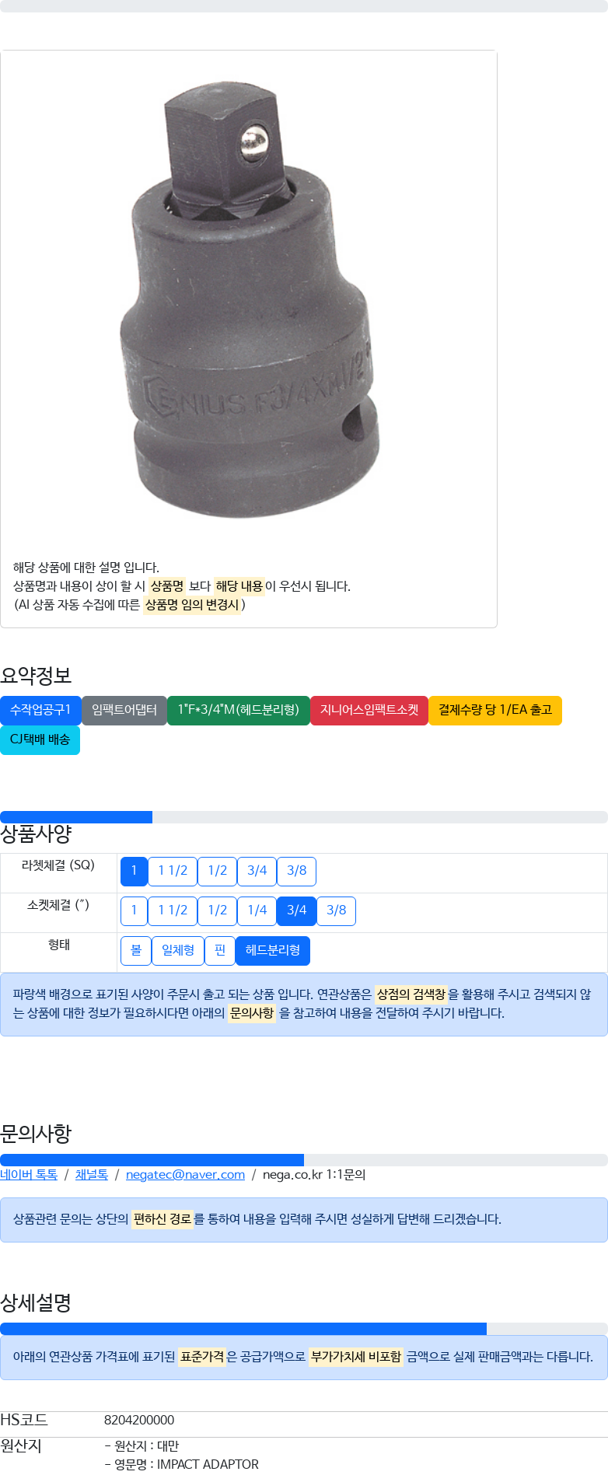Viewport: 608px width, 1475px height.
Task: Click the 상세설명 progress bar
Action: [304, 1329]
